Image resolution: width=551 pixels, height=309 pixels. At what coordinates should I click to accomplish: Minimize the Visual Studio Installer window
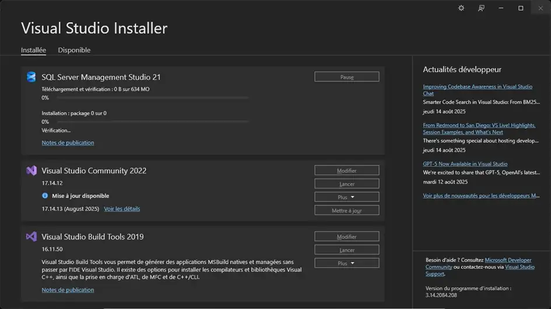(501, 8)
